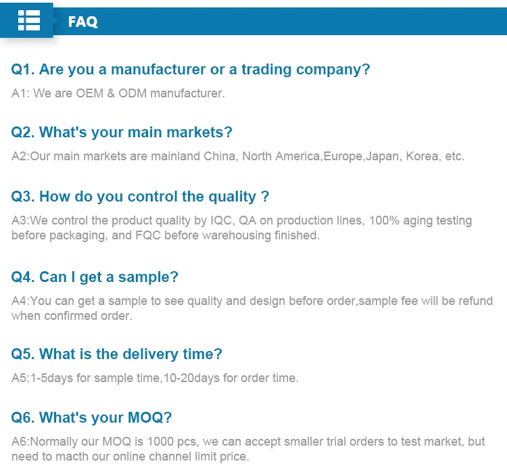Click the A2 answer listing main markets
Image resolution: width=507 pixels, height=470 pixels.
[237, 156]
